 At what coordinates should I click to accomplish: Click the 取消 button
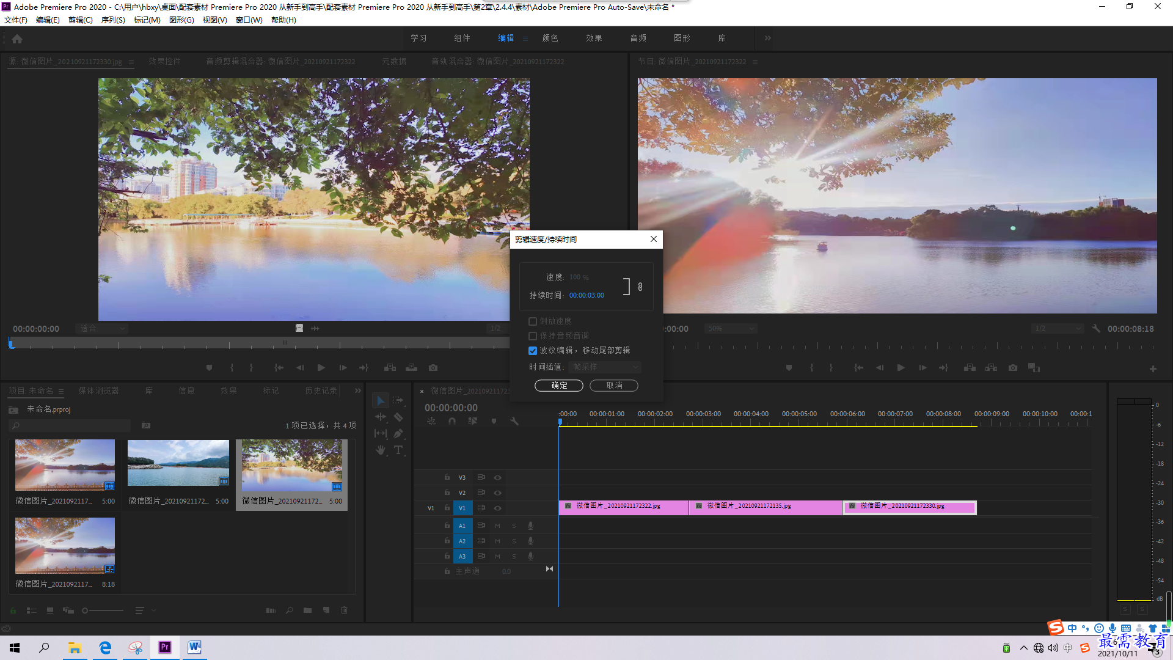point(614,386)
